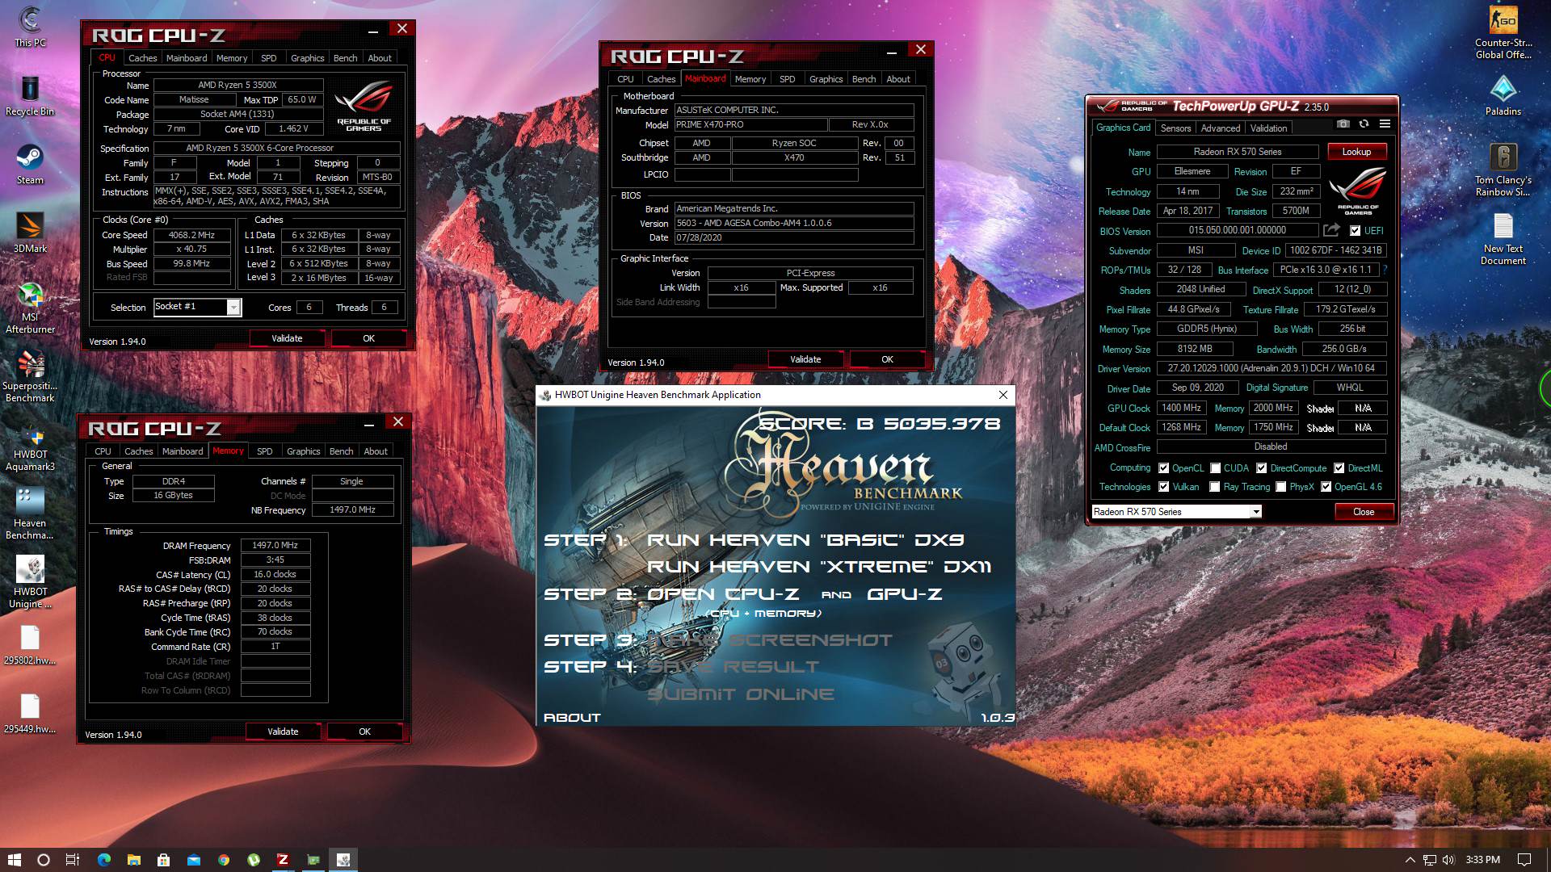
Task: Launch Counter-Strike Global Offensive shortcut
Action: click(x=1503, y=33)
